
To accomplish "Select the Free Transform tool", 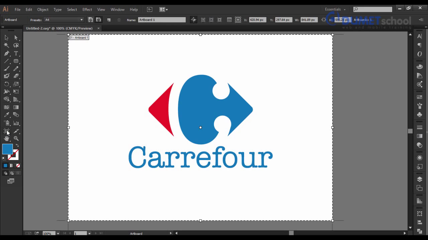I will 16,92.
